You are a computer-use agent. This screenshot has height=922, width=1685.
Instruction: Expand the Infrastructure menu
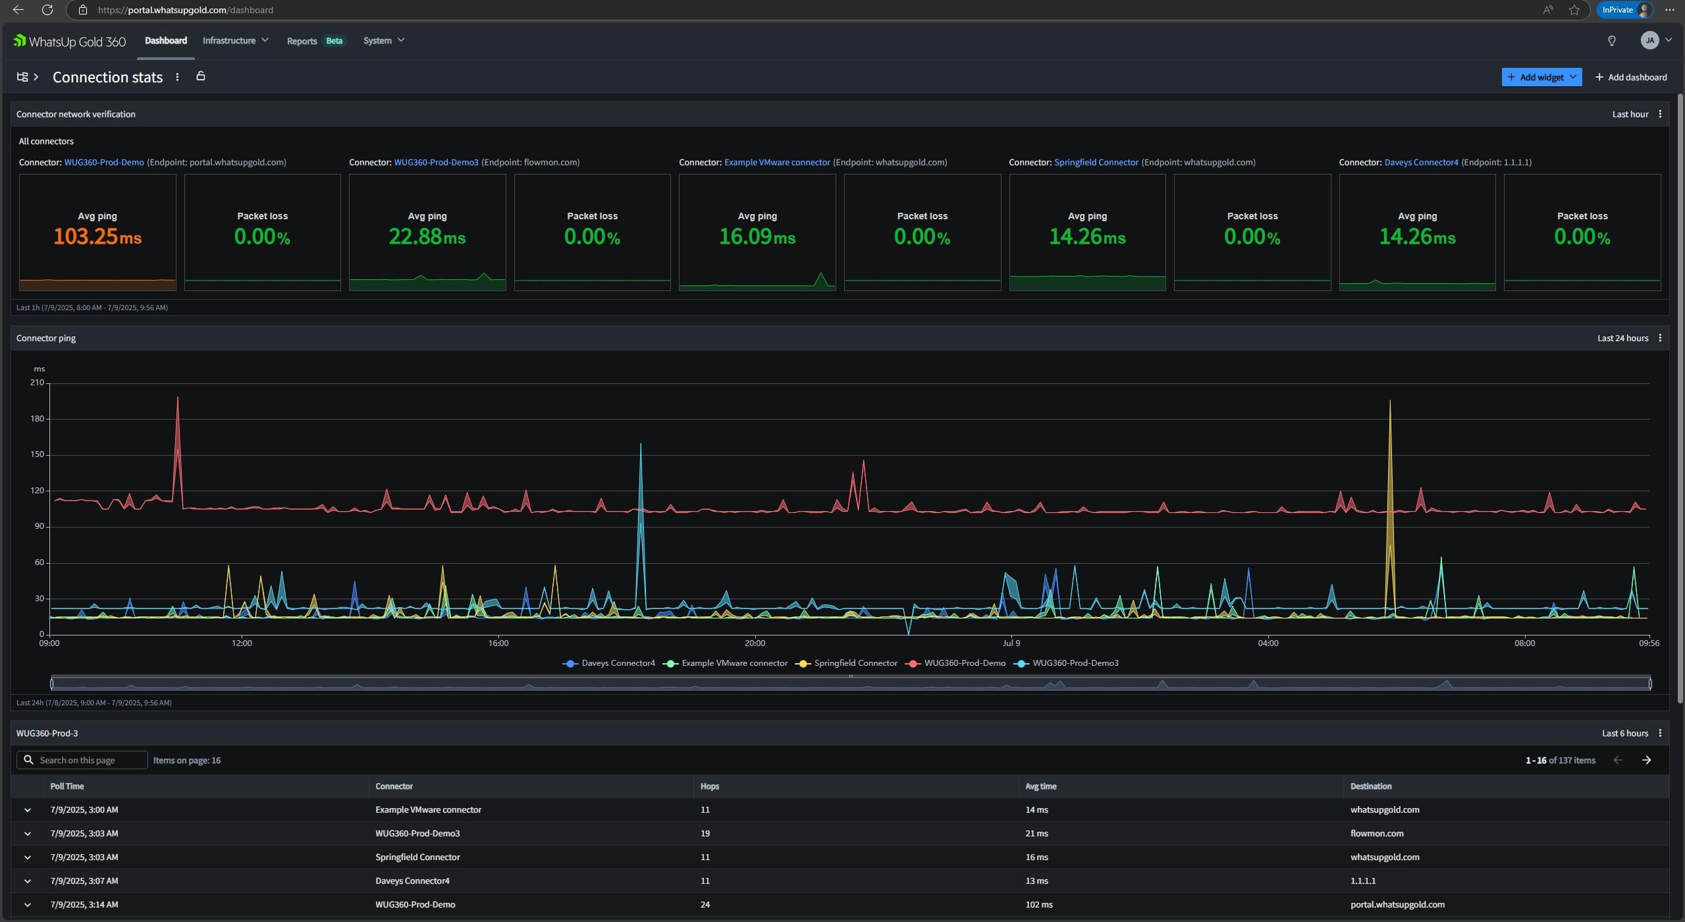coord(235,40)
